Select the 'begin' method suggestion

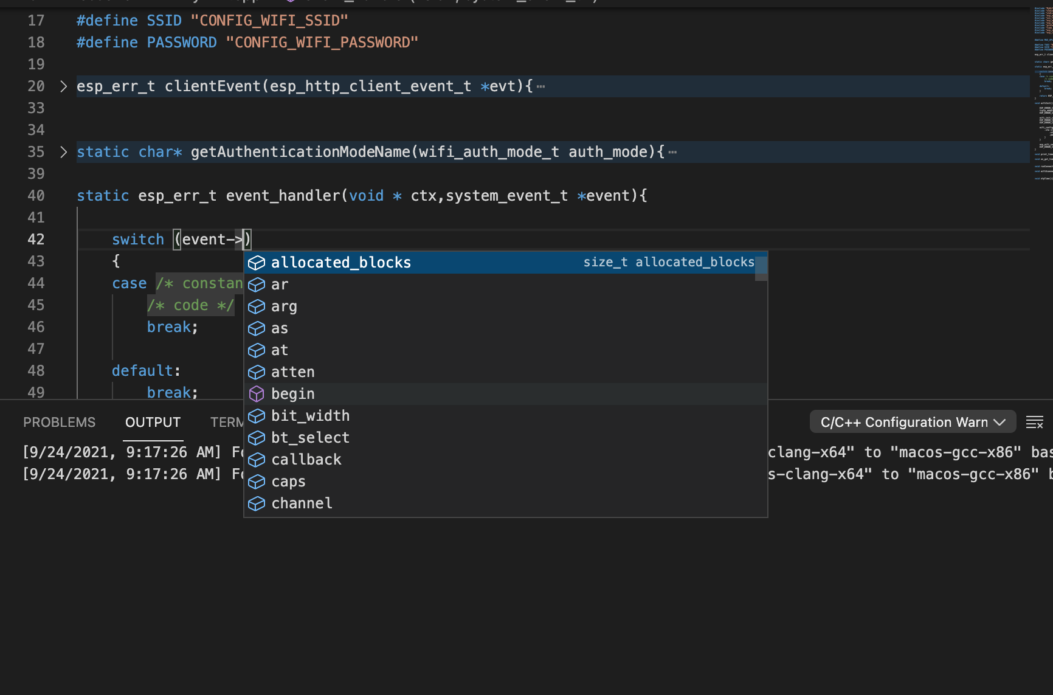(505, 394)
